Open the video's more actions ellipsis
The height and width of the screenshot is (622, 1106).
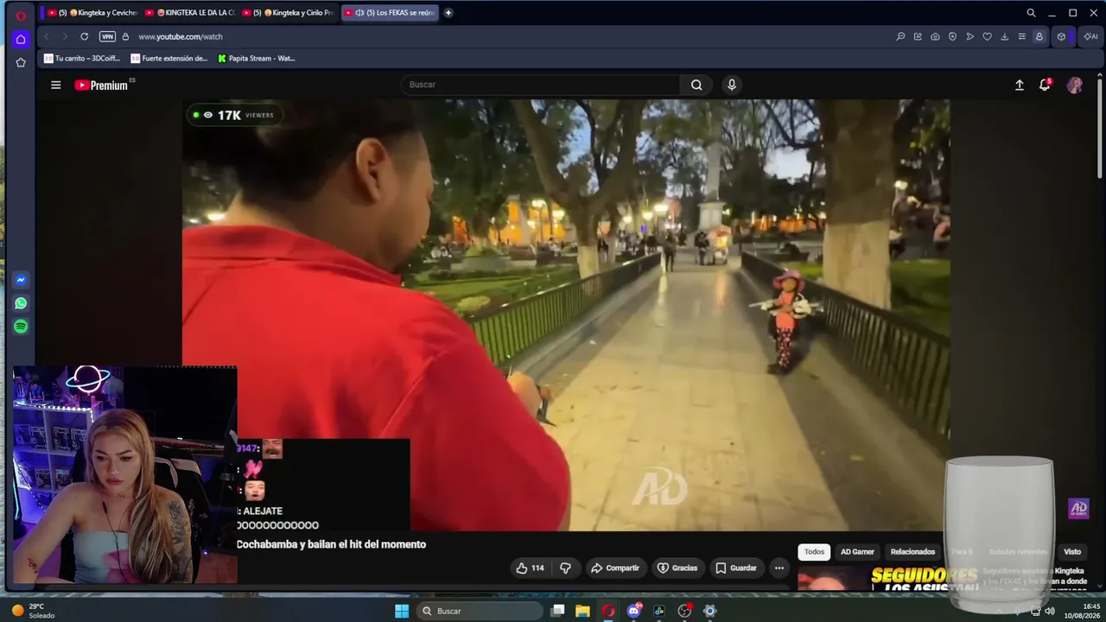(779, 568)
